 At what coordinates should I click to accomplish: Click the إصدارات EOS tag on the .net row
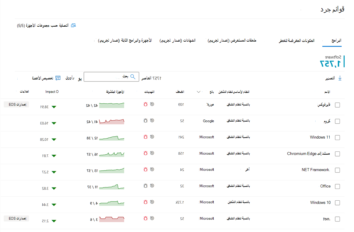coord(16,218)
